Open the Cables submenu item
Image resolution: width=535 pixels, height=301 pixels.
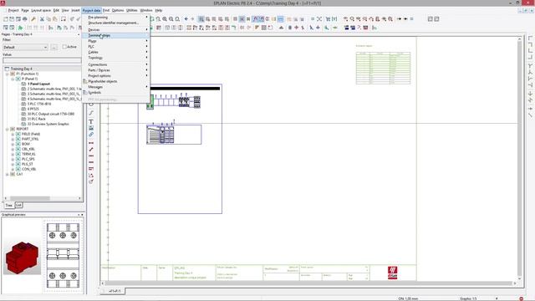click(115, 52)
